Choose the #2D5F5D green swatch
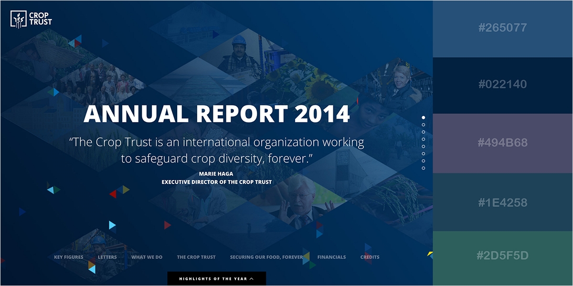The width and height of the screenshot is (573, 286). (502, 256)
